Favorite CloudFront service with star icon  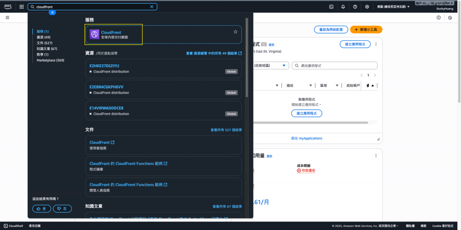(235, 32)
